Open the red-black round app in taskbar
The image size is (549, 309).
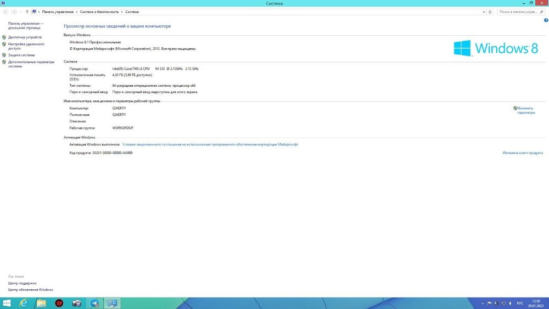pyautogui.click(x=59, y=303)
